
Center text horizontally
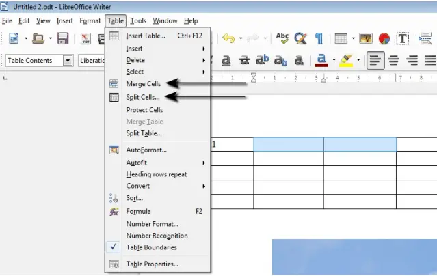393,60
